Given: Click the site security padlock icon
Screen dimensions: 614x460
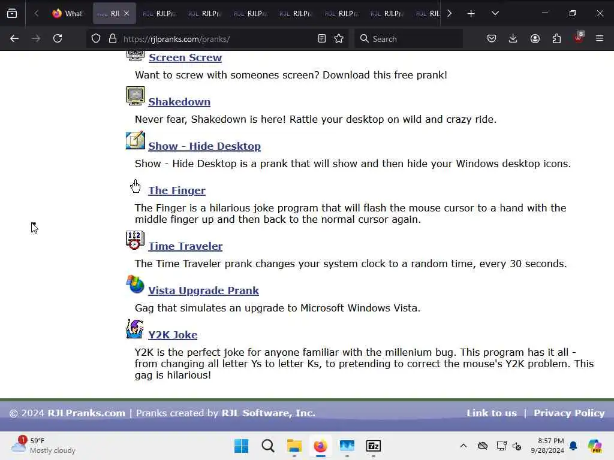Looking at the screenshot, I should point(113,39).
